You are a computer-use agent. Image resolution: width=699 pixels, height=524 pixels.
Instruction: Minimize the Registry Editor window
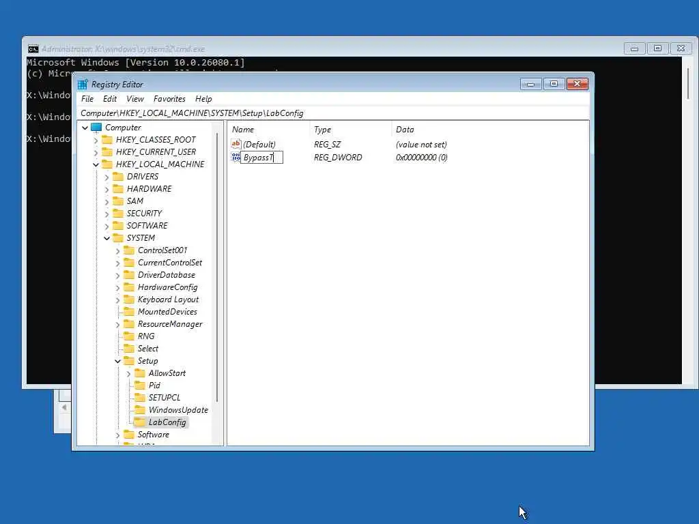[x=530, y=84]
